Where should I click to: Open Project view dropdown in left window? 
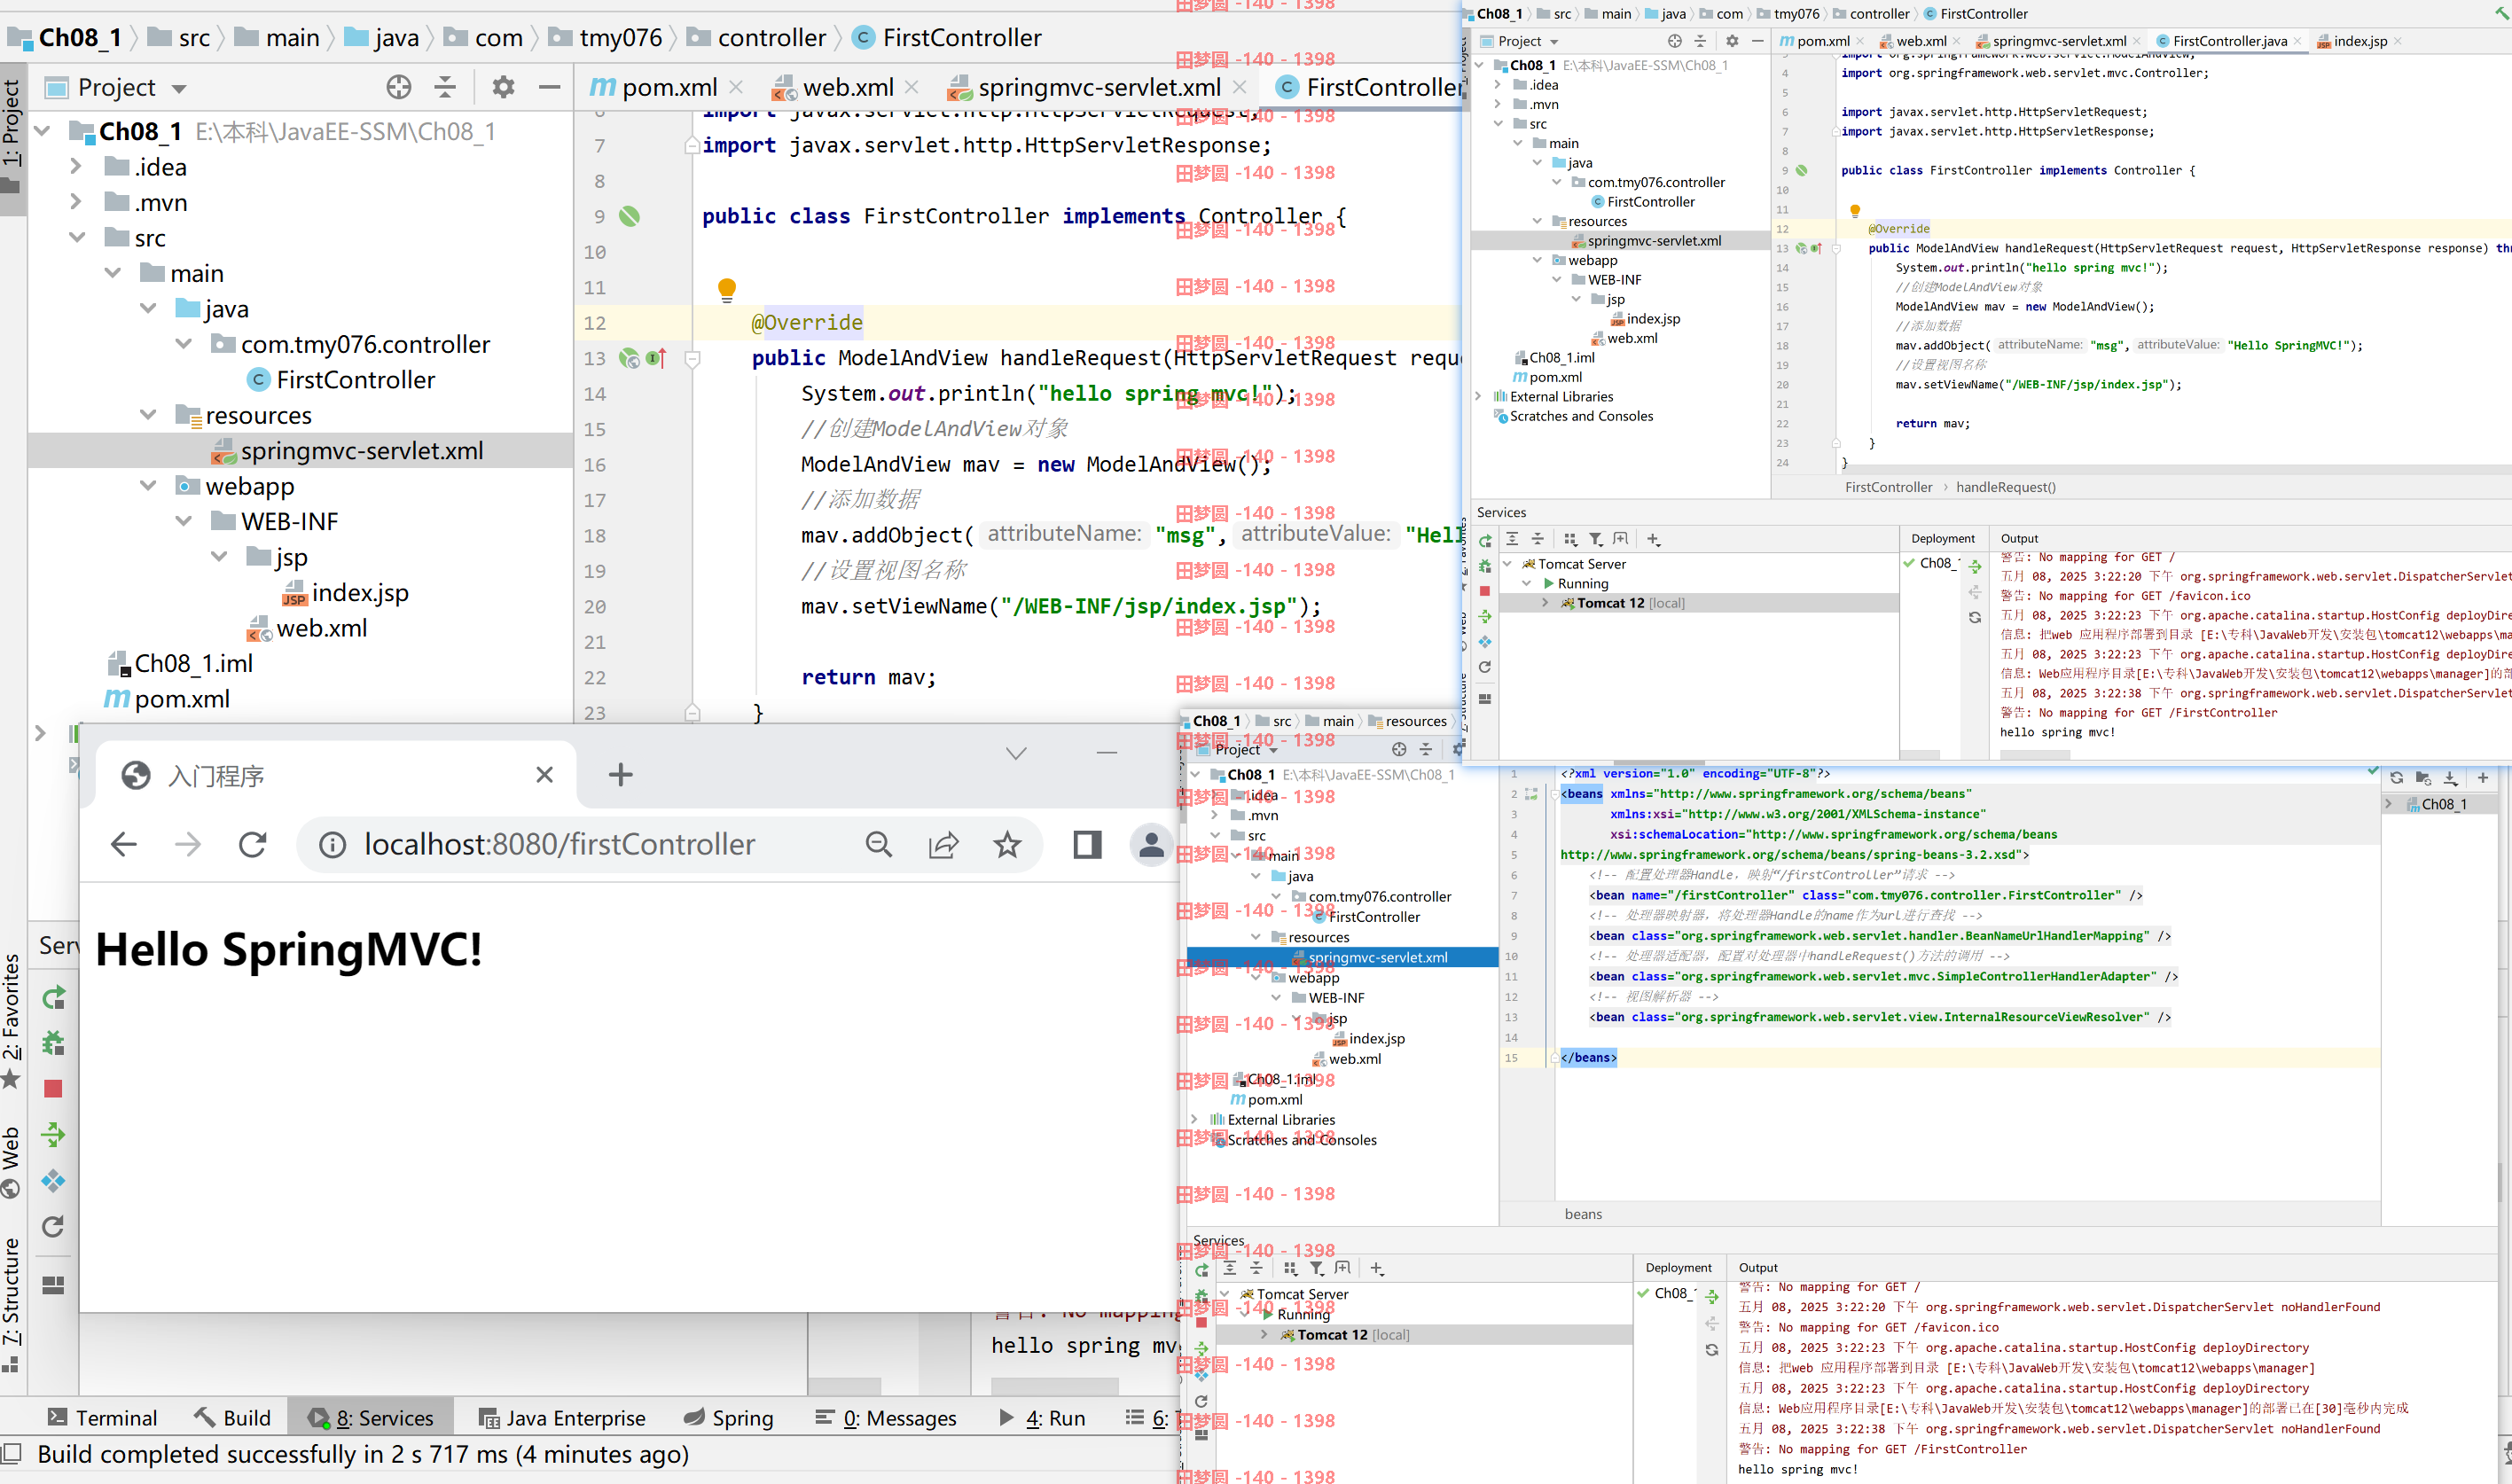click(x=179, y=89)
